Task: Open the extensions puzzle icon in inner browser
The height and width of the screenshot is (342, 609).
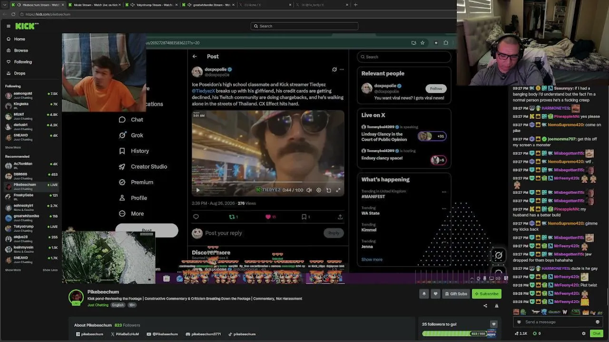Action: click(x=446, y=43)
